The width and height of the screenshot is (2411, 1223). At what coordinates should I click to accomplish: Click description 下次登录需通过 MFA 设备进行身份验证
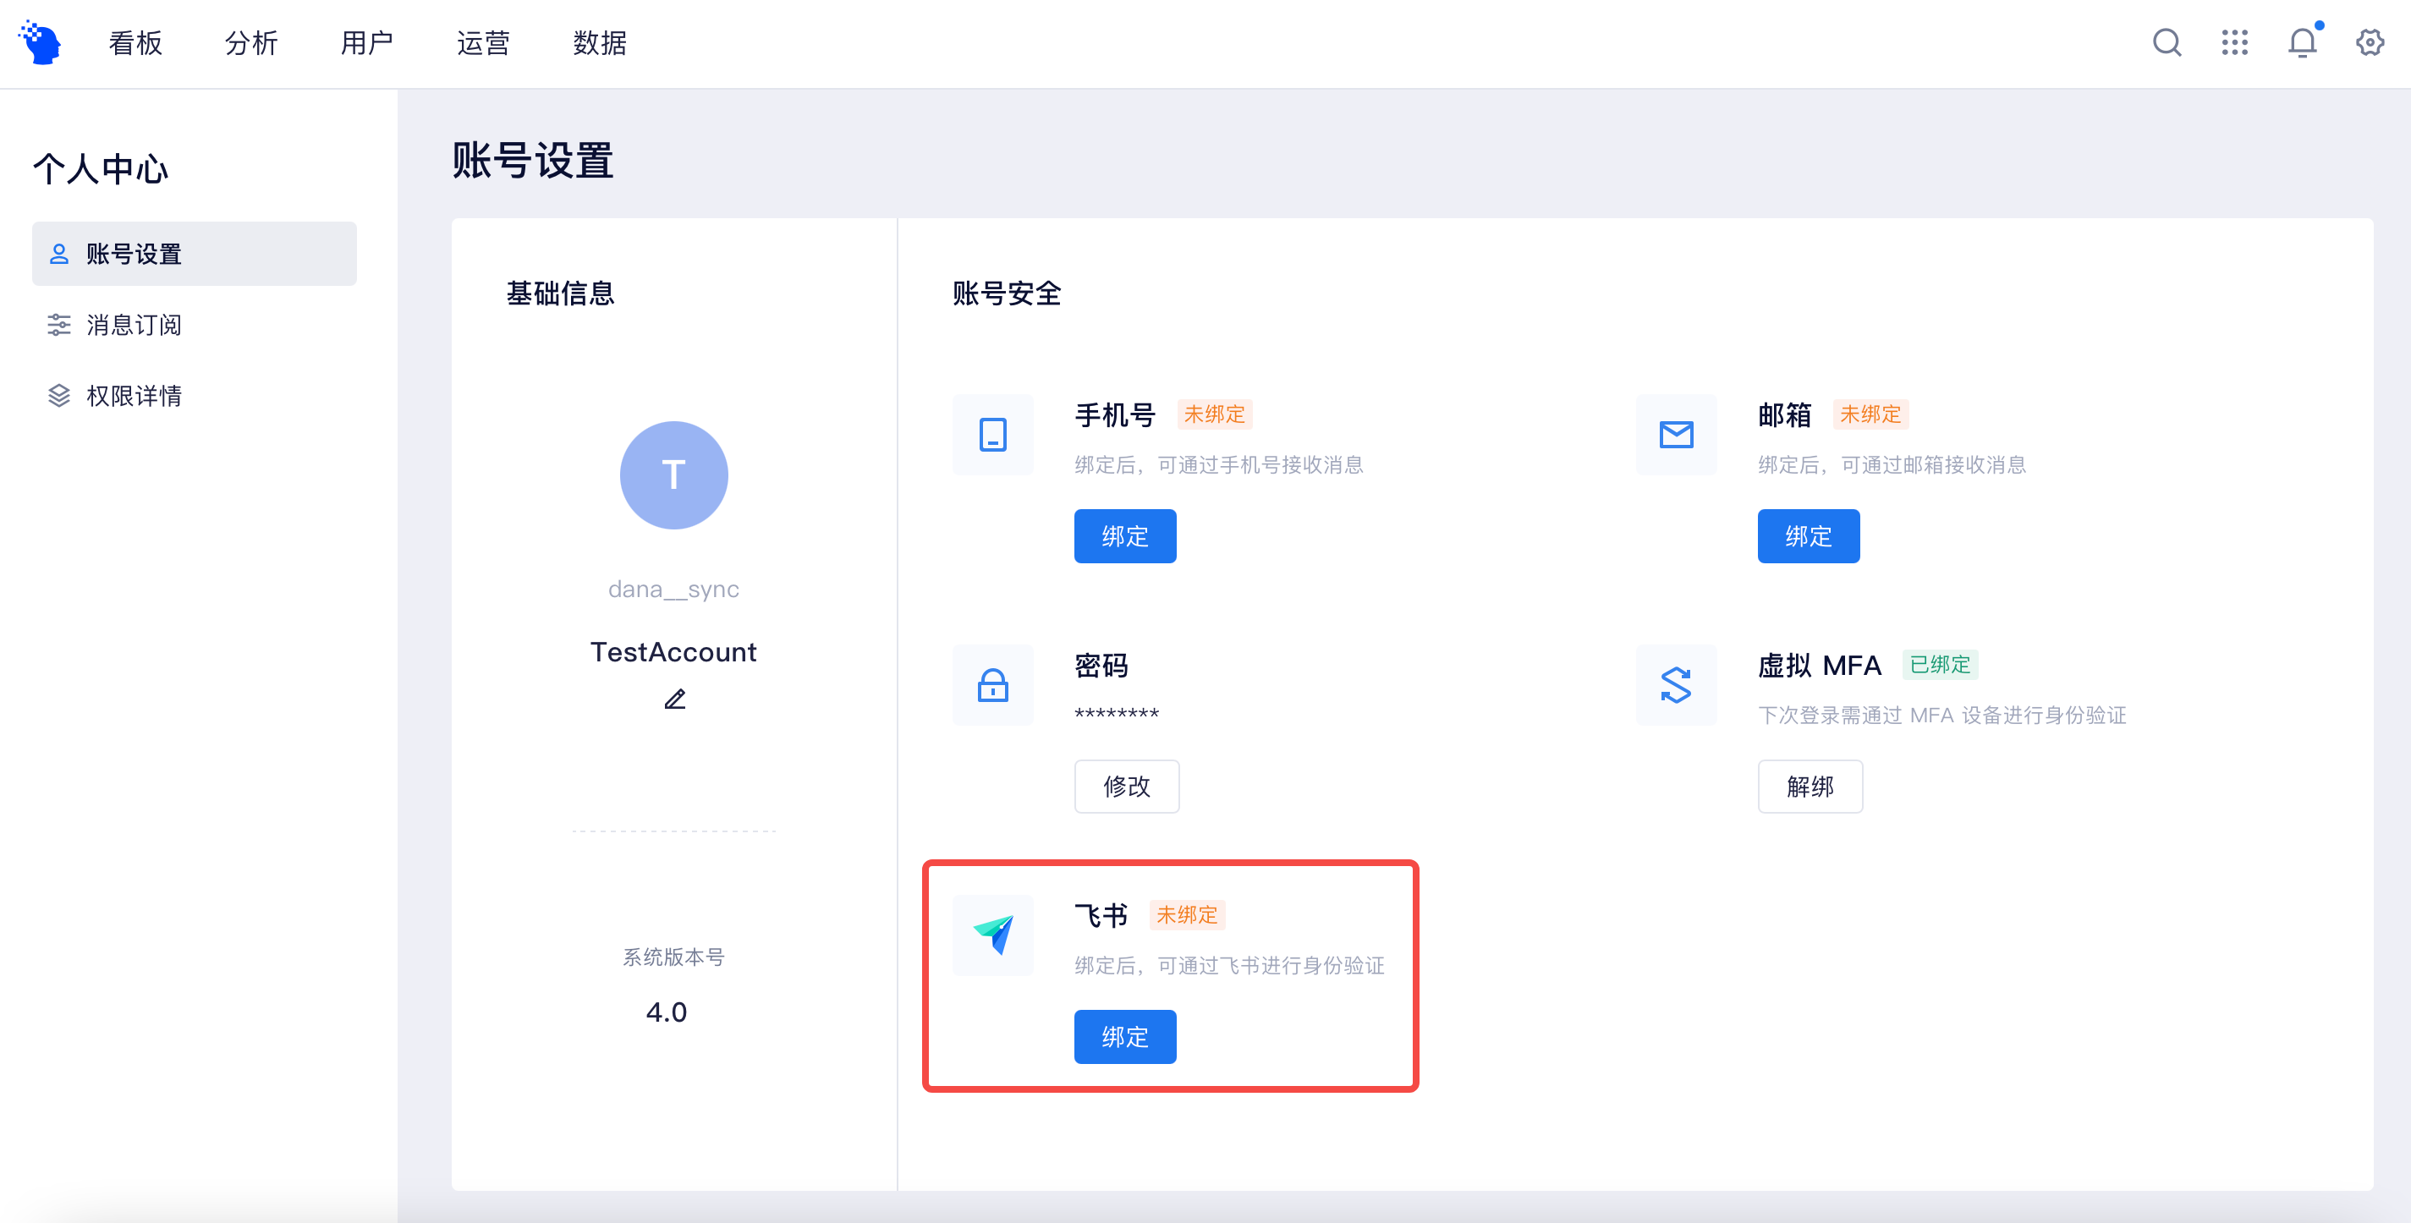tap(1942, 716)
